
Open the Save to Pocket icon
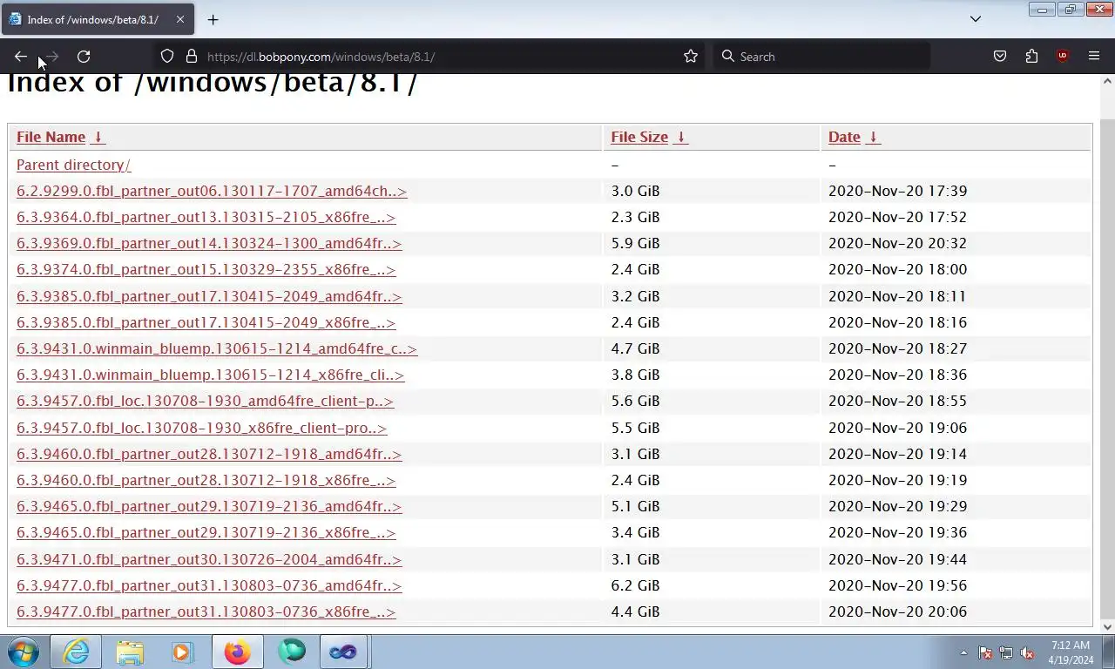point(1000,57)
